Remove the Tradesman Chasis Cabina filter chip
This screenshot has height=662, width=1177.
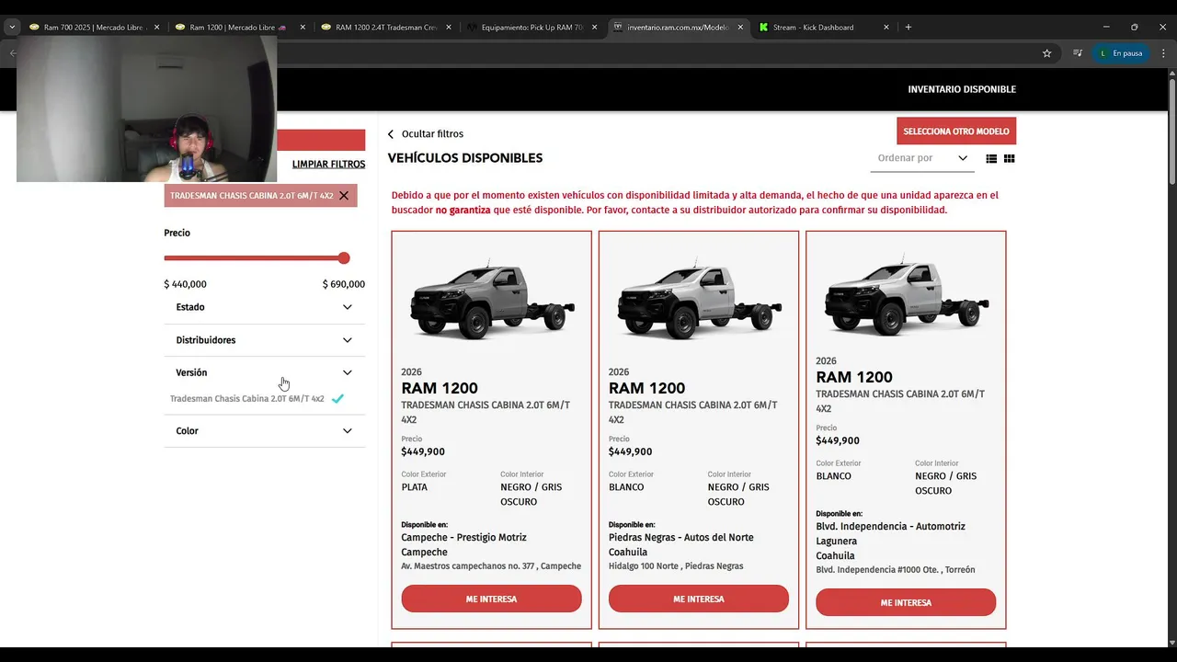[344, 196]
